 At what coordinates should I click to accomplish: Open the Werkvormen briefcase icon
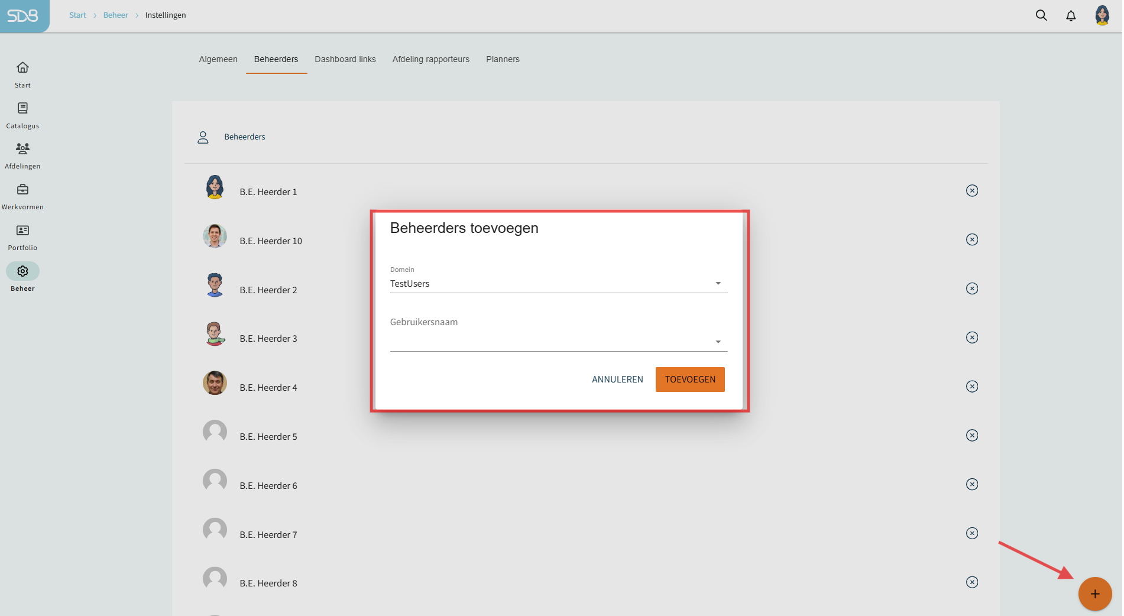tap(22, 190)
